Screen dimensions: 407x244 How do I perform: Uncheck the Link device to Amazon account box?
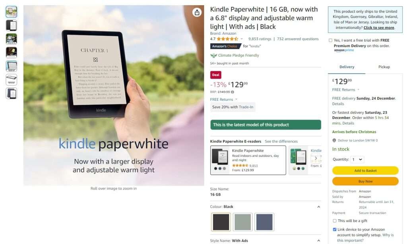coord(335,229)
